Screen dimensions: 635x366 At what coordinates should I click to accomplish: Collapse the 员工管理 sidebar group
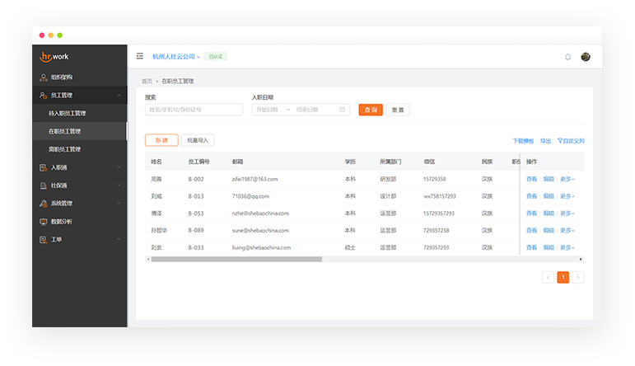point(119,96)
